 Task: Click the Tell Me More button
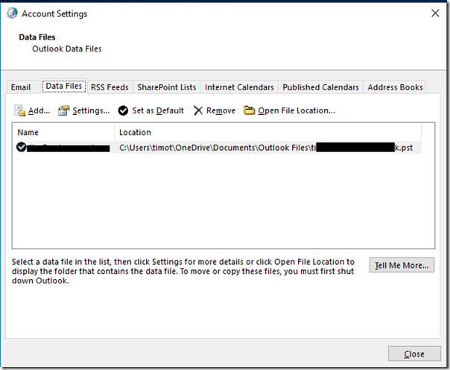(x=402, y=265)
